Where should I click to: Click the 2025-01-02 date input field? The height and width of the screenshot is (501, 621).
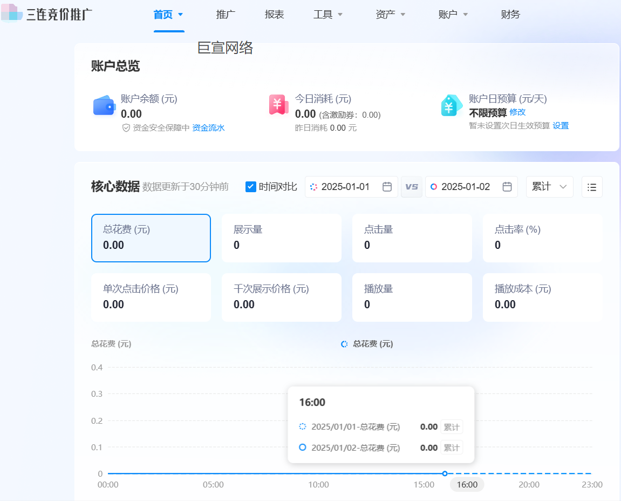click(472, 187)
